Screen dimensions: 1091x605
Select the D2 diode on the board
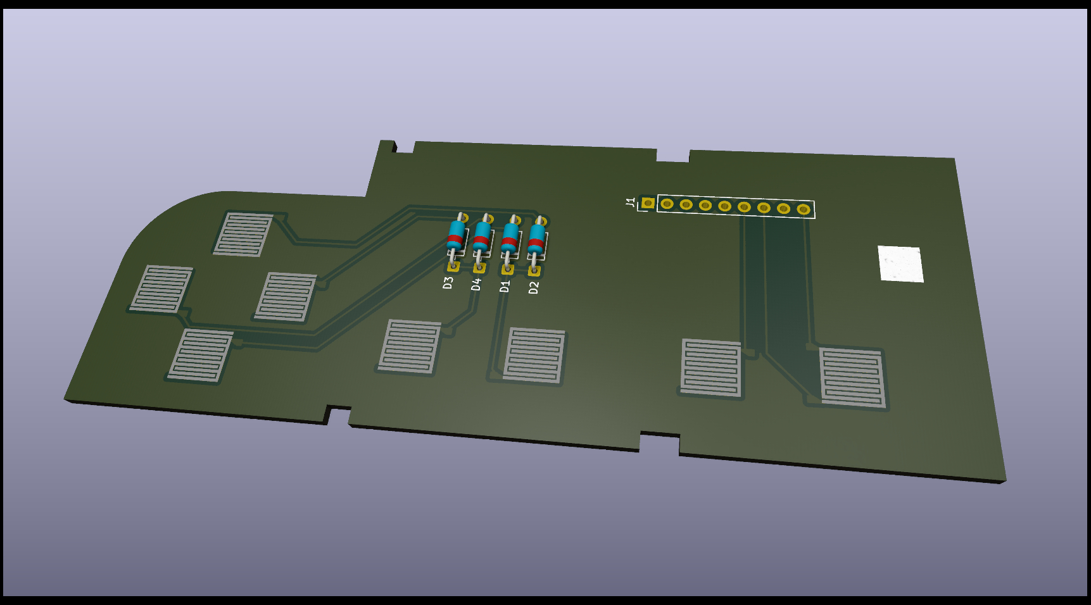(x=536, y=238)
